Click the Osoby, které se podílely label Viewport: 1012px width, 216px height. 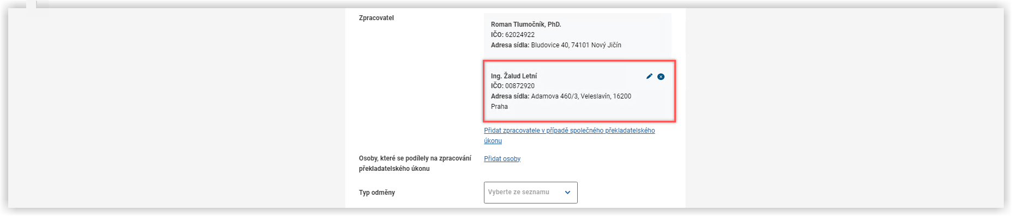415,158
